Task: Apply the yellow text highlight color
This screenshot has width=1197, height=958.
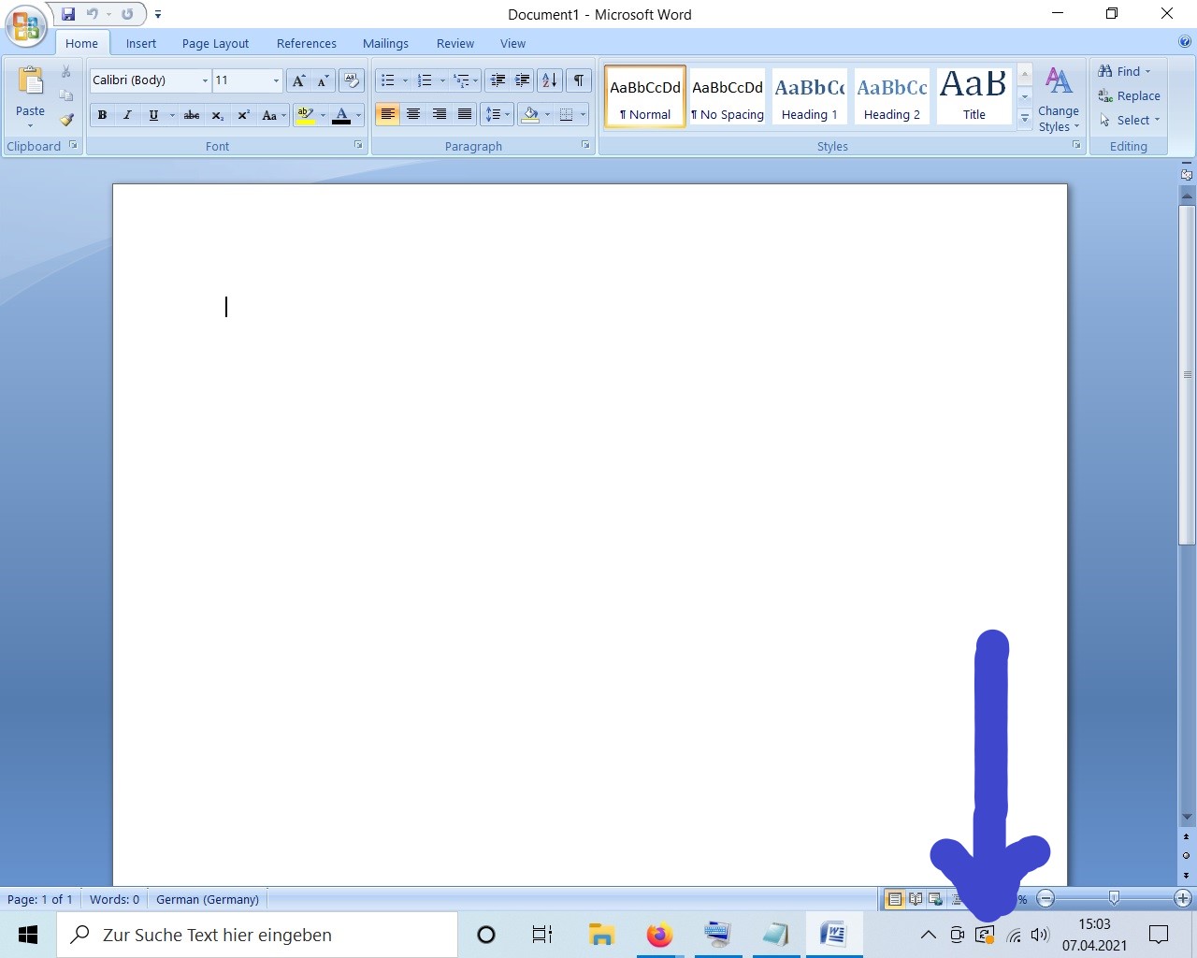Action: tap(305, 115)
